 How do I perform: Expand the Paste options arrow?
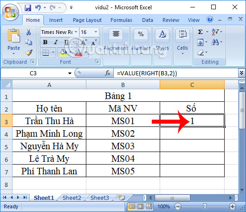(13, 54)
